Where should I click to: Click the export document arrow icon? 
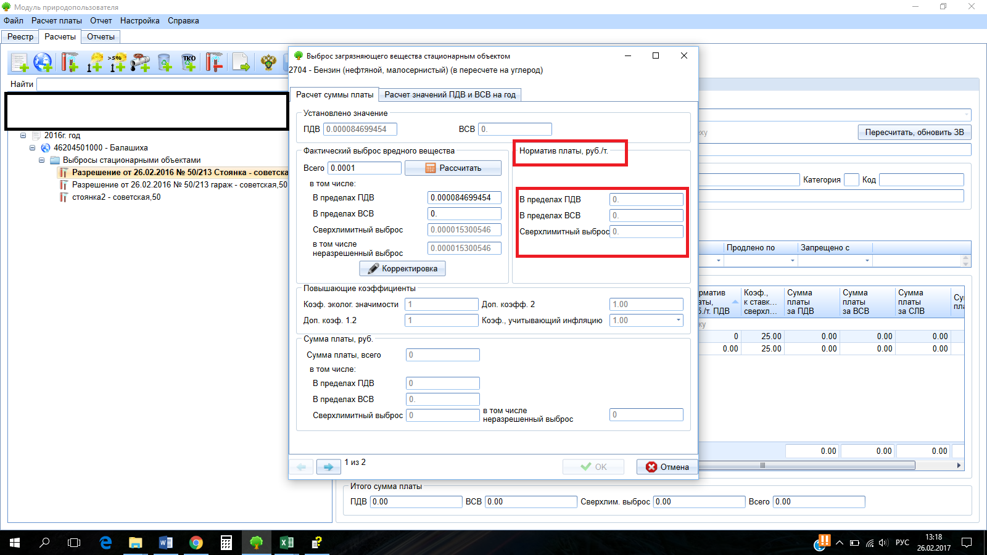pos(241,62)
